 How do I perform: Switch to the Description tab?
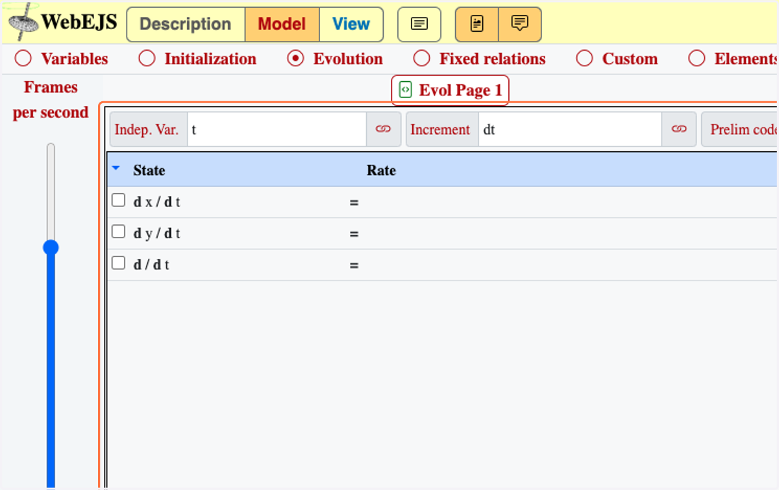coord(186,24)
